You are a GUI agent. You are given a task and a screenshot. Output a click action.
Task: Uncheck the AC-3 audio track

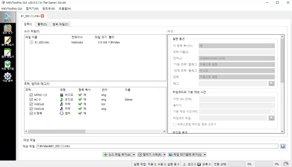[31, 100]
